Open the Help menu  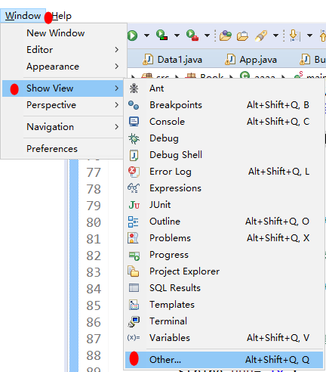tap(62, 16)
